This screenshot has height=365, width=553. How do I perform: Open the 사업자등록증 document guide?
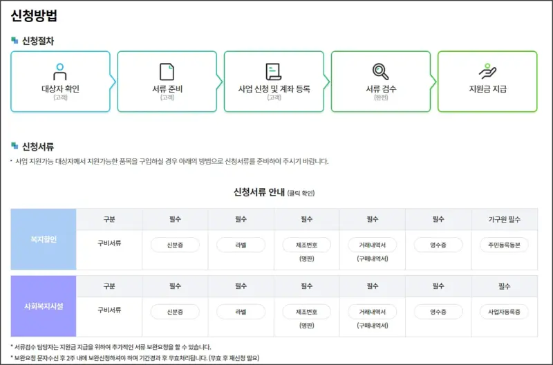tap(504, 312)
